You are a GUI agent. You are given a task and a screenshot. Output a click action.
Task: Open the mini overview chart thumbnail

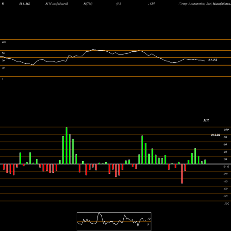tap(114, 221)
